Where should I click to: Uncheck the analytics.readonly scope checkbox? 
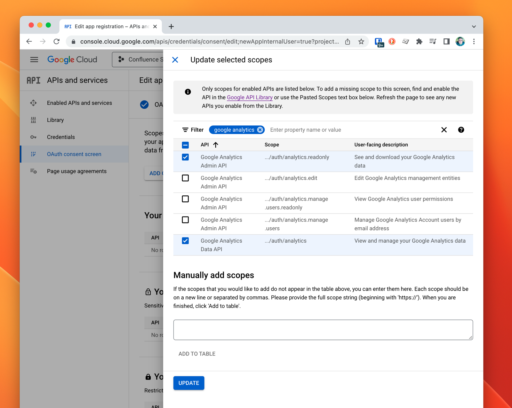click(185, 157)
